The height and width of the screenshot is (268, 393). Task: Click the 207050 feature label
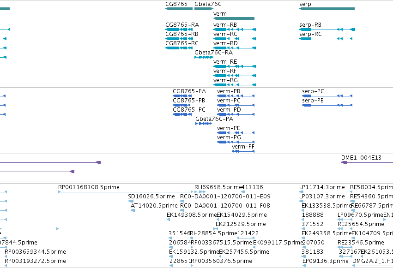[x=314, y=243]
